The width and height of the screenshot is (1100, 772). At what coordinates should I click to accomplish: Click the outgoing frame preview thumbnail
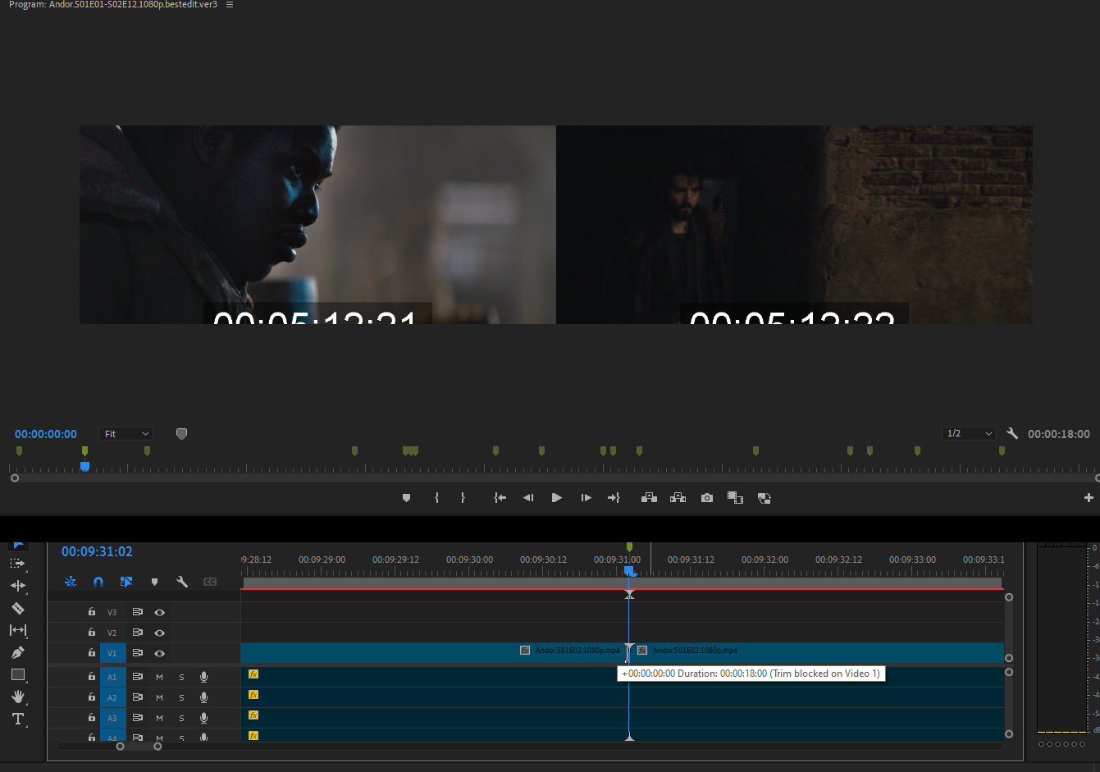pos(317,225)
